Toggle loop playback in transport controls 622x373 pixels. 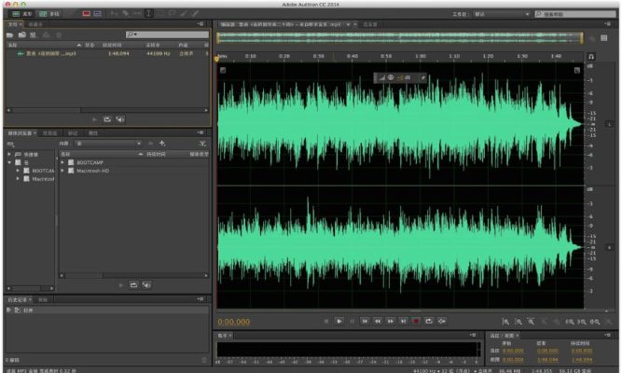[429, 321]
